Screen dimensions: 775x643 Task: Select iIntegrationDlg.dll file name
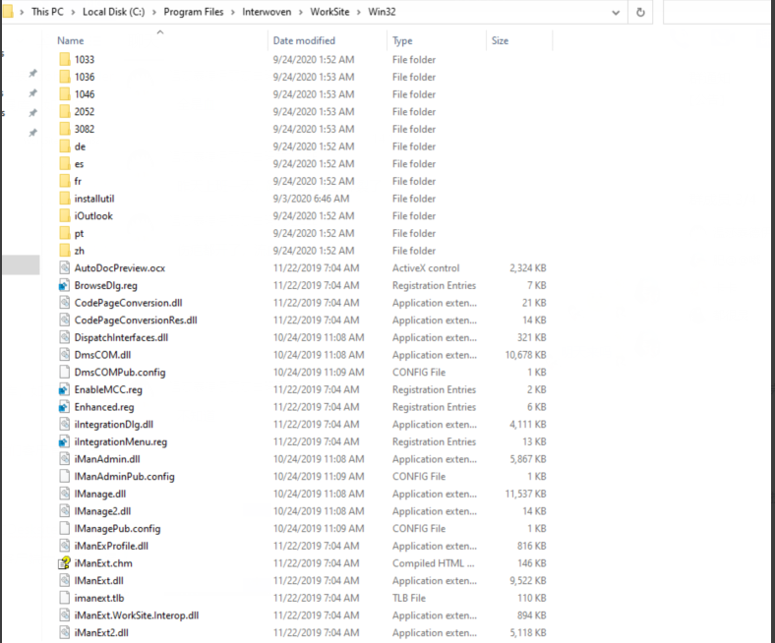click(114, 424)
